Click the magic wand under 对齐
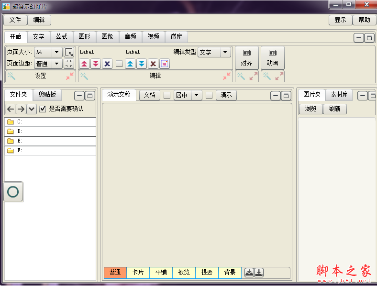Image resolution: width=377 pixels, height=286 pixels. (241, 76)
